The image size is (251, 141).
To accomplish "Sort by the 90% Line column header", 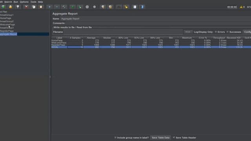I will click(x=123, y=38).
